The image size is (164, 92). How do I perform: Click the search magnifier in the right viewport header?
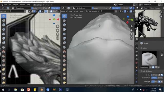click(101, 11)
